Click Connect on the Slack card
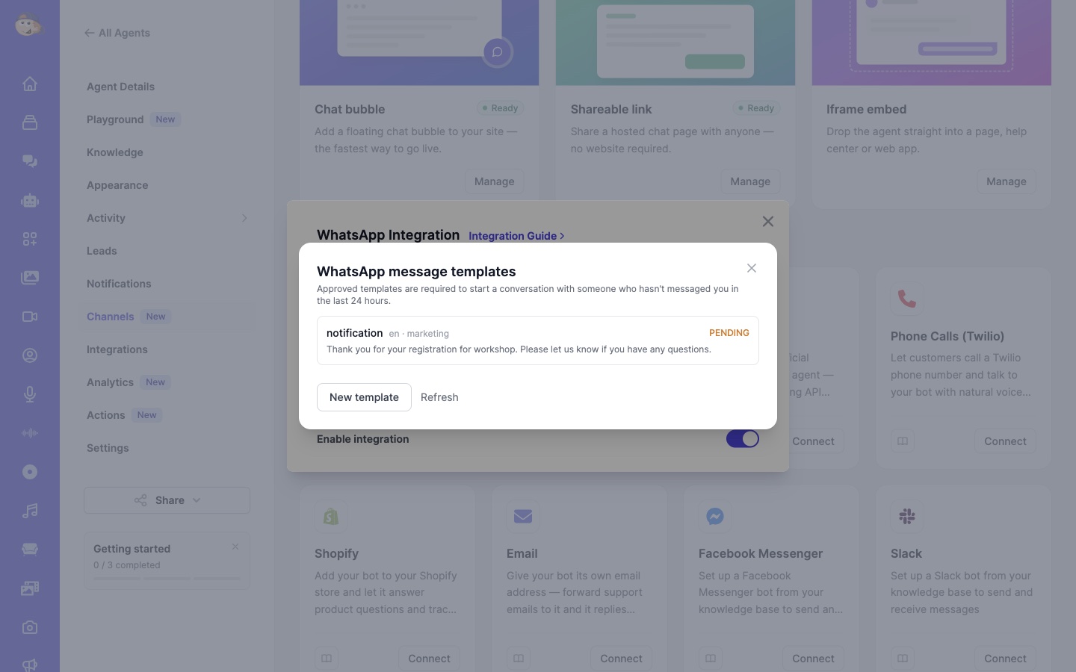The image size is (1076, 672). (1005, 659)
